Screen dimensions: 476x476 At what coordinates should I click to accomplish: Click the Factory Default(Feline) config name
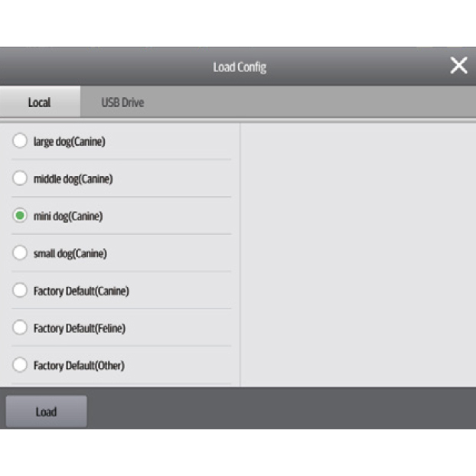pos(80,328)
